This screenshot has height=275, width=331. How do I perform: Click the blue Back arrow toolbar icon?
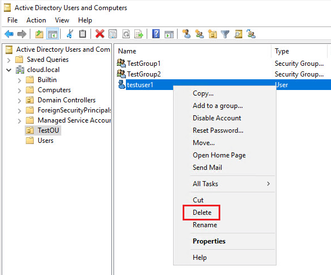pos(9,34)
